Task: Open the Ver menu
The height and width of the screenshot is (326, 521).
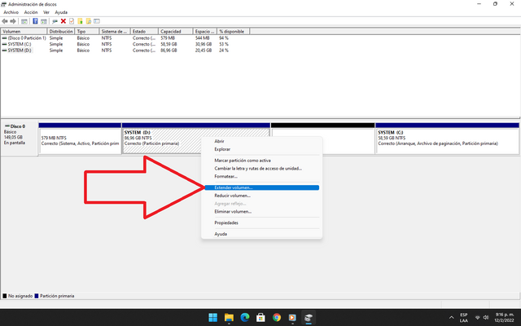Action: pos(46,12)
